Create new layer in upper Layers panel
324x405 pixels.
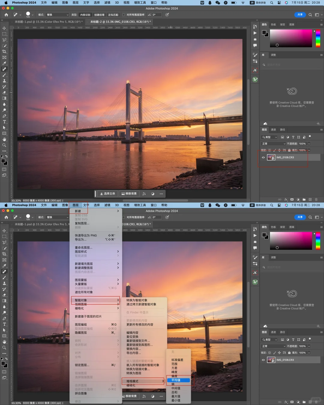click(310, 199)
